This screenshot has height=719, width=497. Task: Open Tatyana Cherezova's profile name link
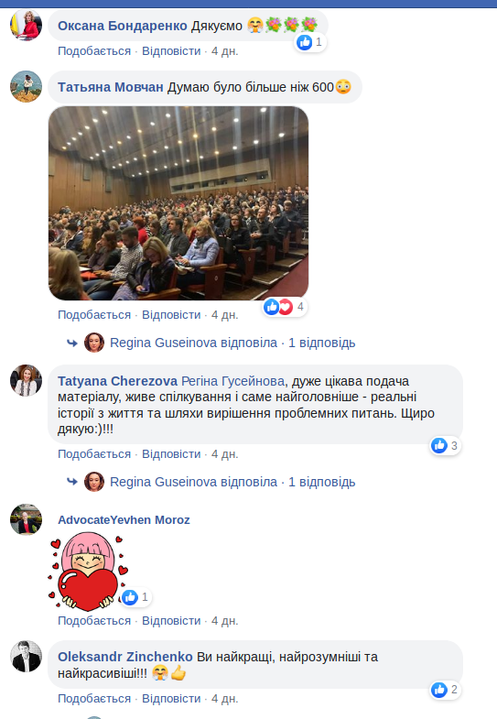click(x=117, y=381)
